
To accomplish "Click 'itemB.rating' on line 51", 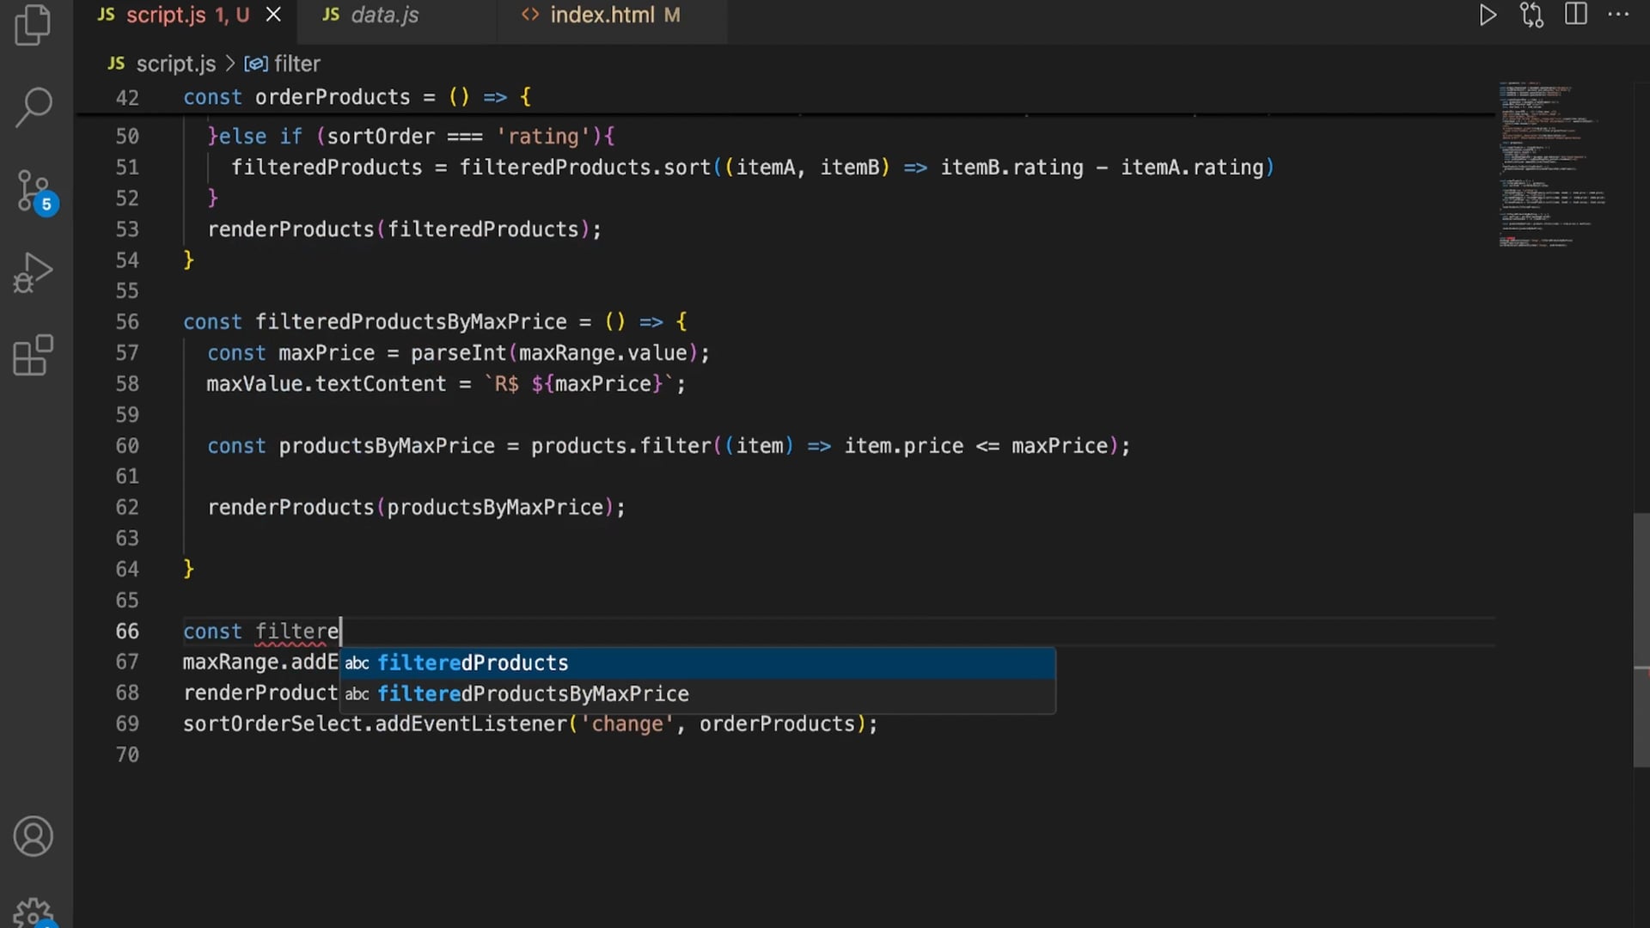I will point(1011,167).
